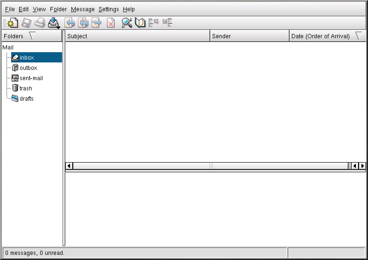The width and height of the screenshot is (368, 260).
Task: Open the drafts folder
Action: pos(26,99)
